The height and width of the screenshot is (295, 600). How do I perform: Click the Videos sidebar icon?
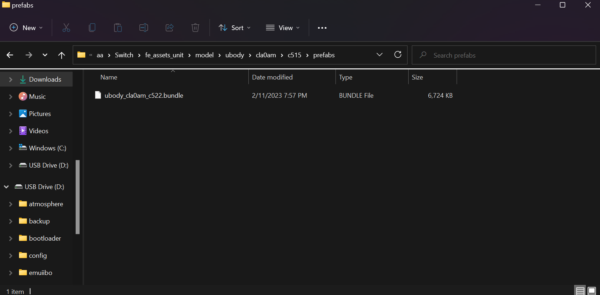23,131
